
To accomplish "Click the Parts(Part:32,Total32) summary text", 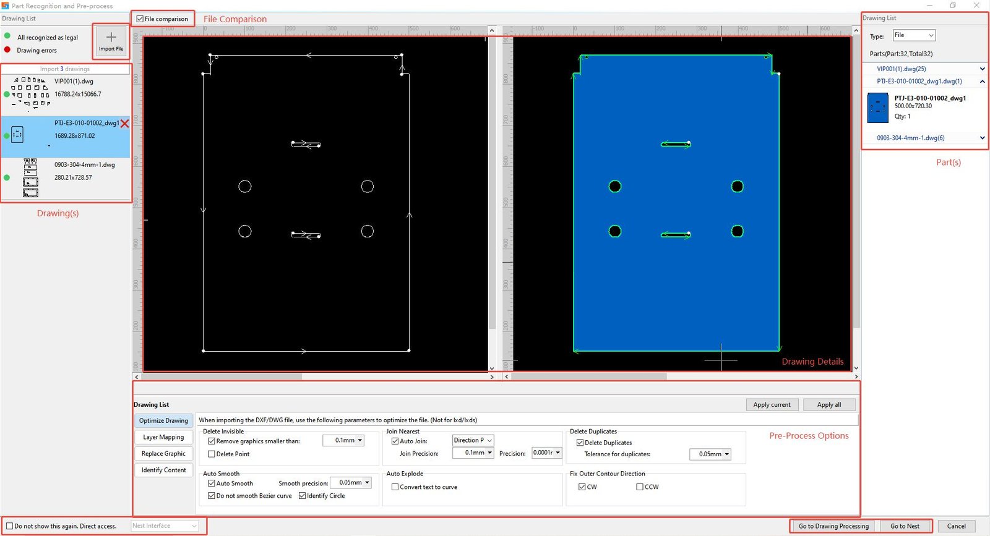I will point(901,54).
